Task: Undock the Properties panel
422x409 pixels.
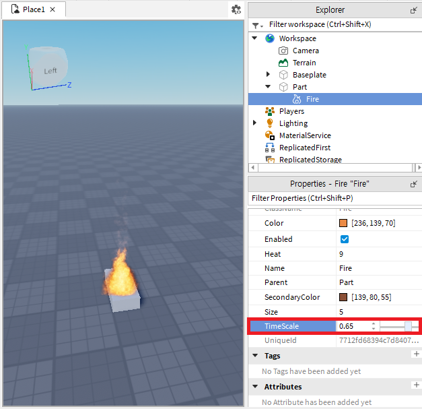Action: pos(414,184)
